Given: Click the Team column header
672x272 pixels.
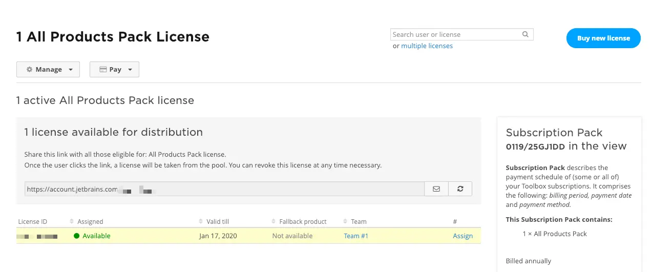Looking at the screenshot, I should 359,222.
